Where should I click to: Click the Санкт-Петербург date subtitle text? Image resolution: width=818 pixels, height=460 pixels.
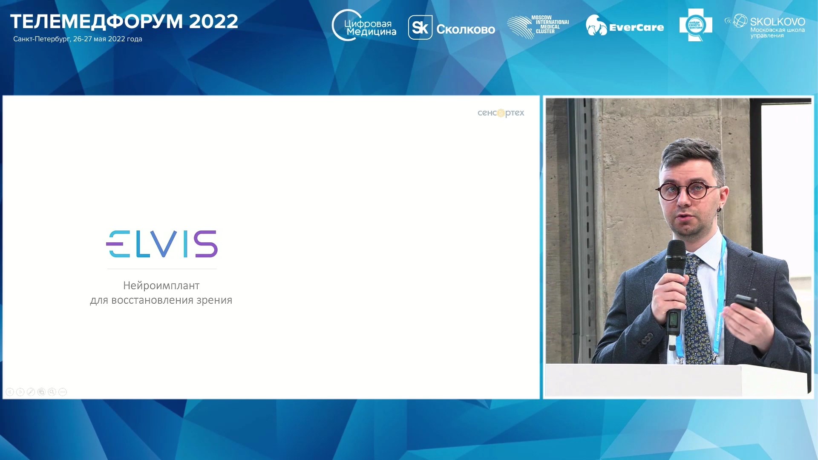pyautogui.click(x=78, y=39)
